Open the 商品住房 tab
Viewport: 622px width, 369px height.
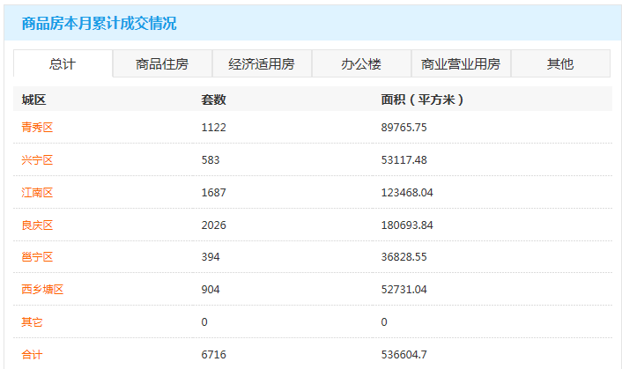[x=162, y=63]
